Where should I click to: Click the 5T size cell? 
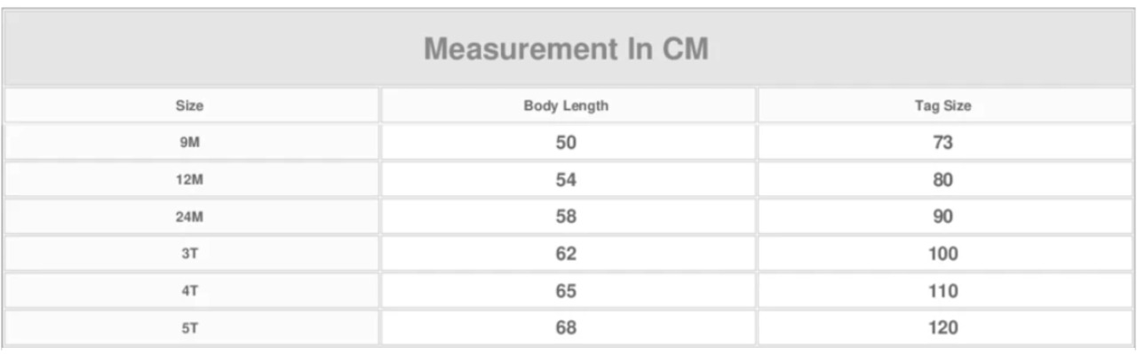pyautogui.click(x=190, y=328)
